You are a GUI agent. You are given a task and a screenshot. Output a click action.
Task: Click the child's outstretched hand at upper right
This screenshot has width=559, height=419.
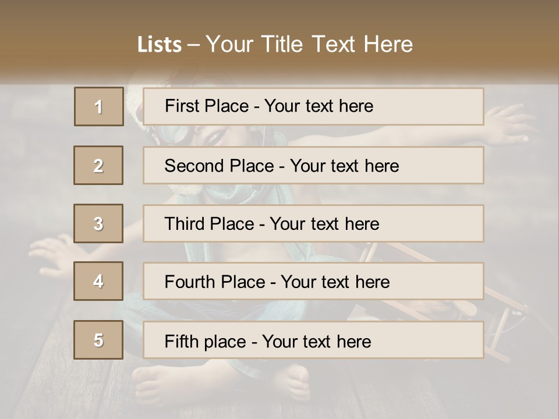tap(512, 120)
